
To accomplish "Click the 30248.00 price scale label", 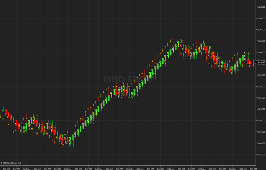I will (261, 121).
